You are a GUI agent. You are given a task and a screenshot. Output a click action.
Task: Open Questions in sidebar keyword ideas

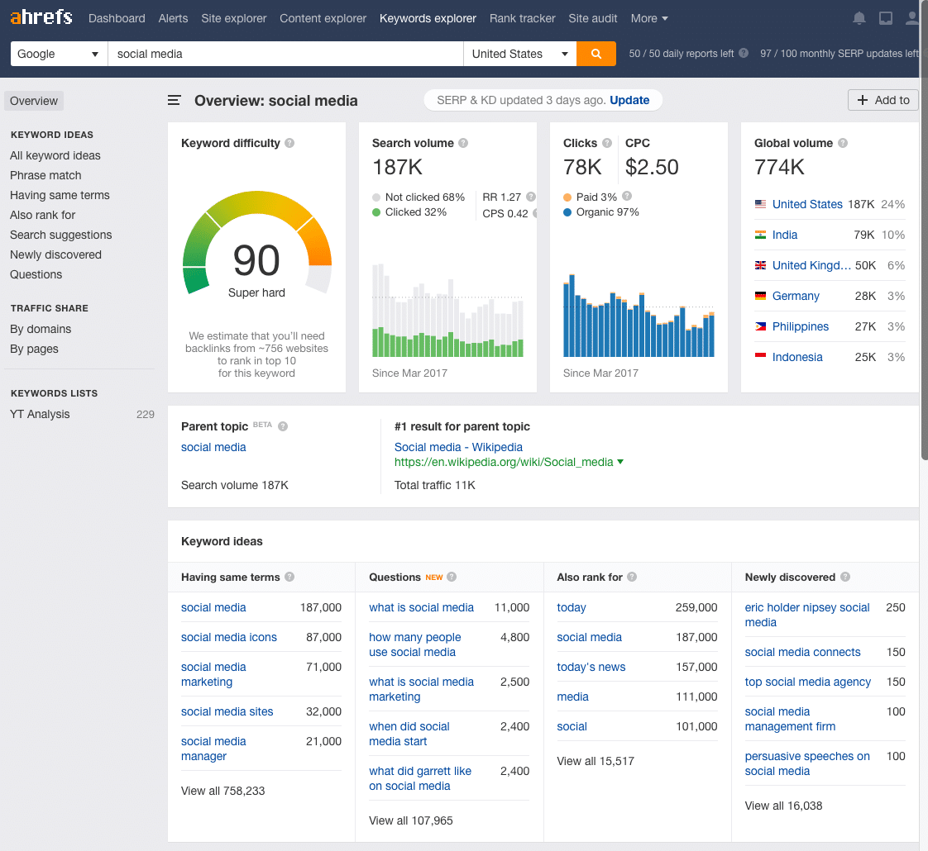[36, 275]
